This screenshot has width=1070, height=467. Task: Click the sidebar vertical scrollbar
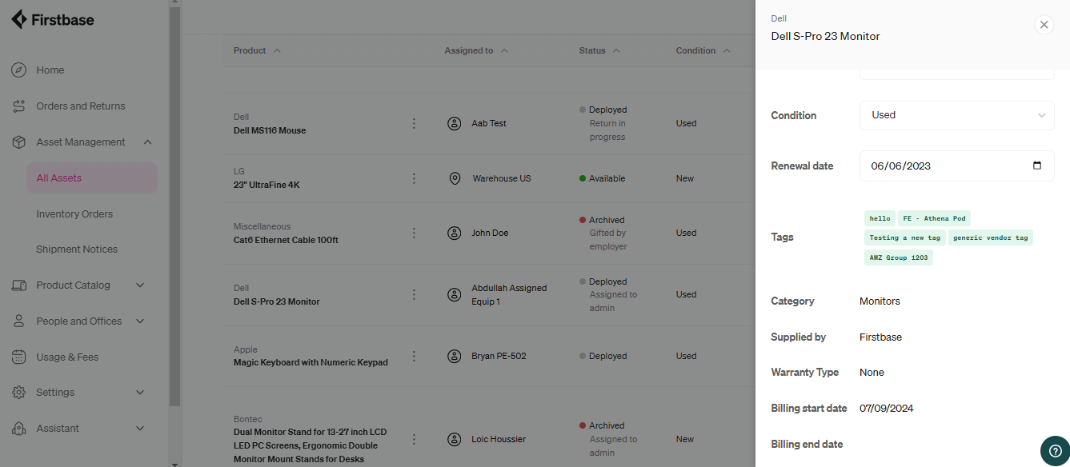174,208
